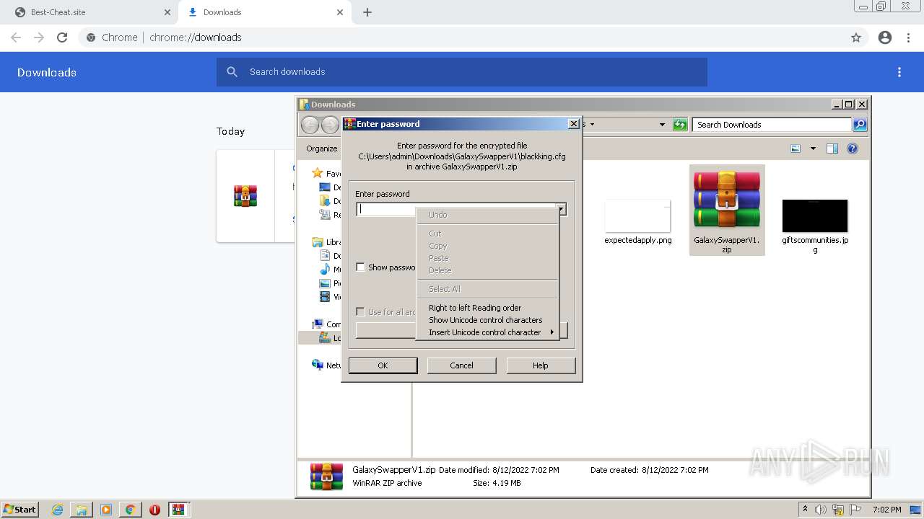The height and width of the screenshot is (519, 924).
Task: Choose Right to left Reading order
Action: tap(487, 308)
